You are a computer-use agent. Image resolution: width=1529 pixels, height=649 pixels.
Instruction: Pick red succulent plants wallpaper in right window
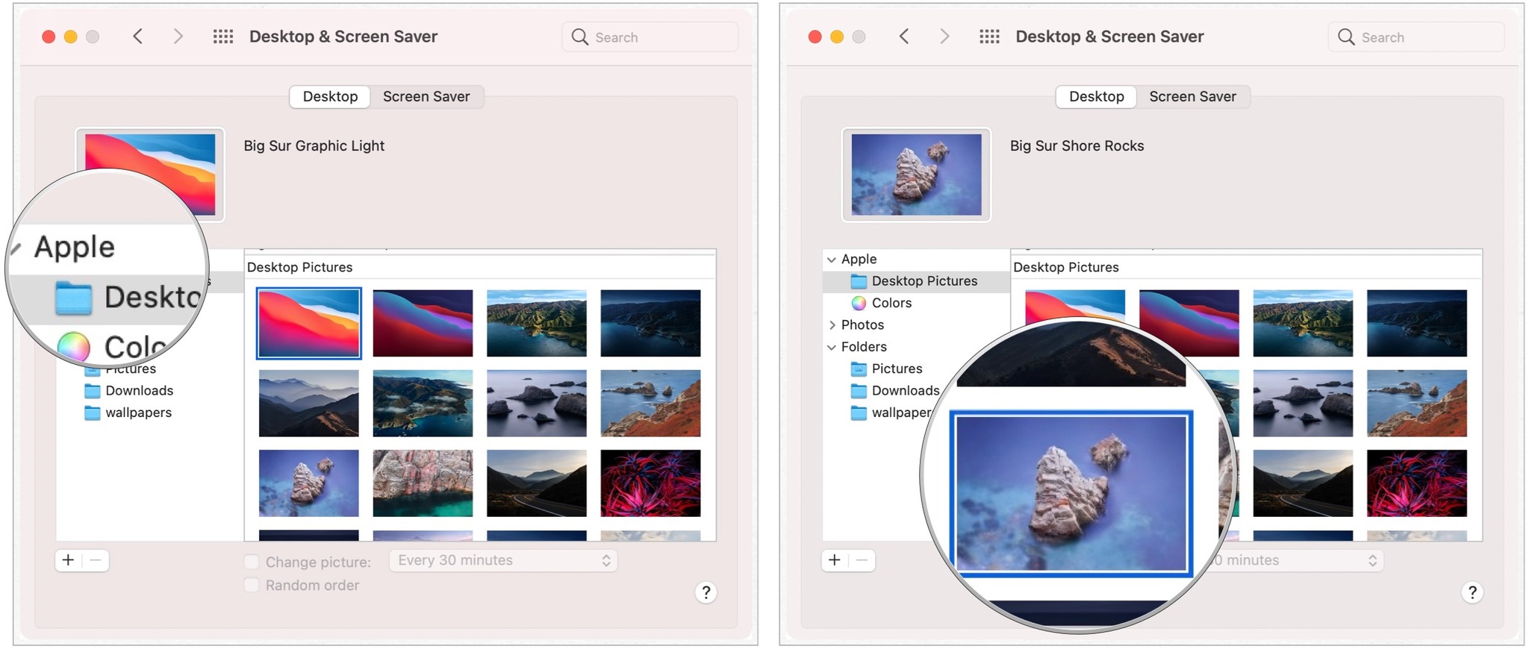1417,483
